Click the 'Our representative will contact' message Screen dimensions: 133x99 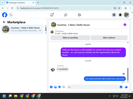point(105,79)
